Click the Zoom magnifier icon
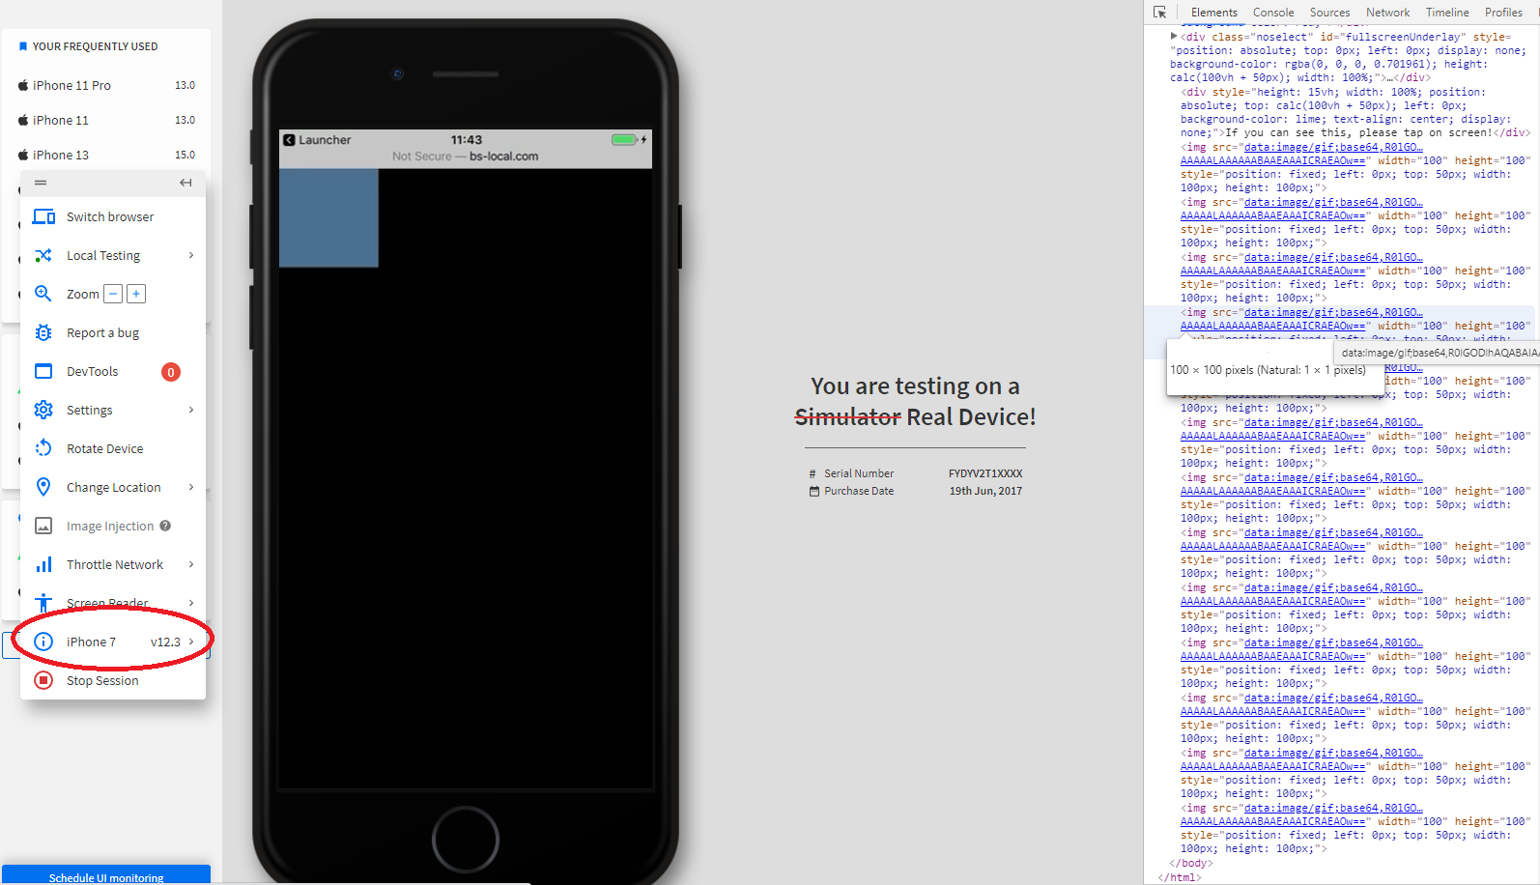Viewport: 1540px width, 885px height. 43,294
